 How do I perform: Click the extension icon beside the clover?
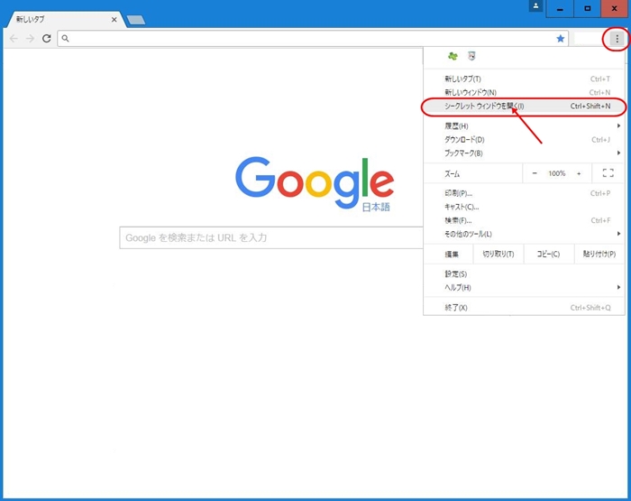click(471, 56)
